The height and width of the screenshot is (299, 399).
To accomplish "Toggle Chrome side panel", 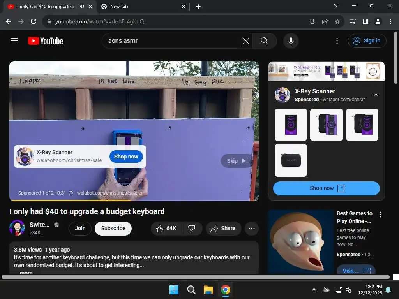I will pyautogui.click(x=365, y=21).
